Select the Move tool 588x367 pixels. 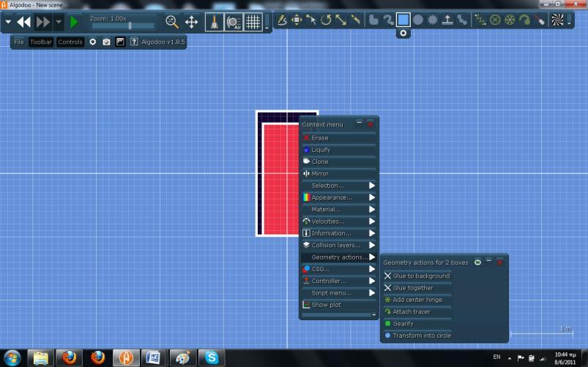[x=297, y=20]
